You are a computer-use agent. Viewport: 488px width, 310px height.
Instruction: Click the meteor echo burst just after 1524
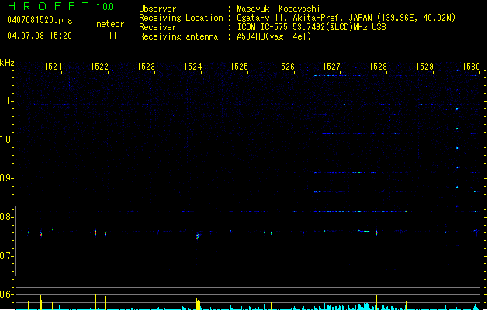click(x=198, y=236)
